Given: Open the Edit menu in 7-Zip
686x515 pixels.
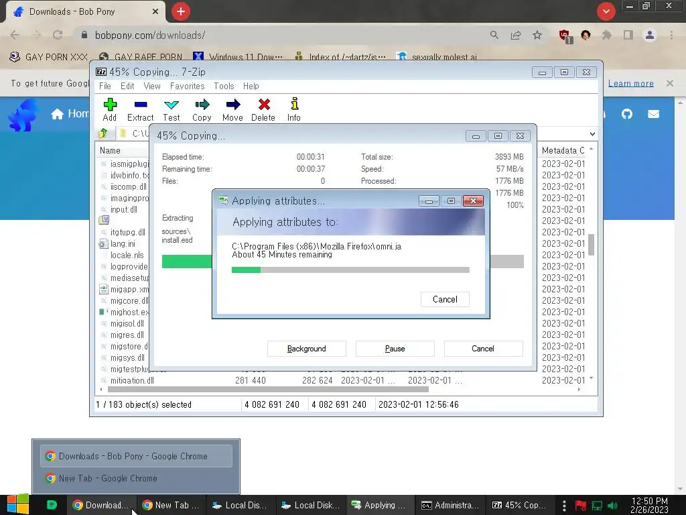Looking at the screenshot, I should (127, 87).
